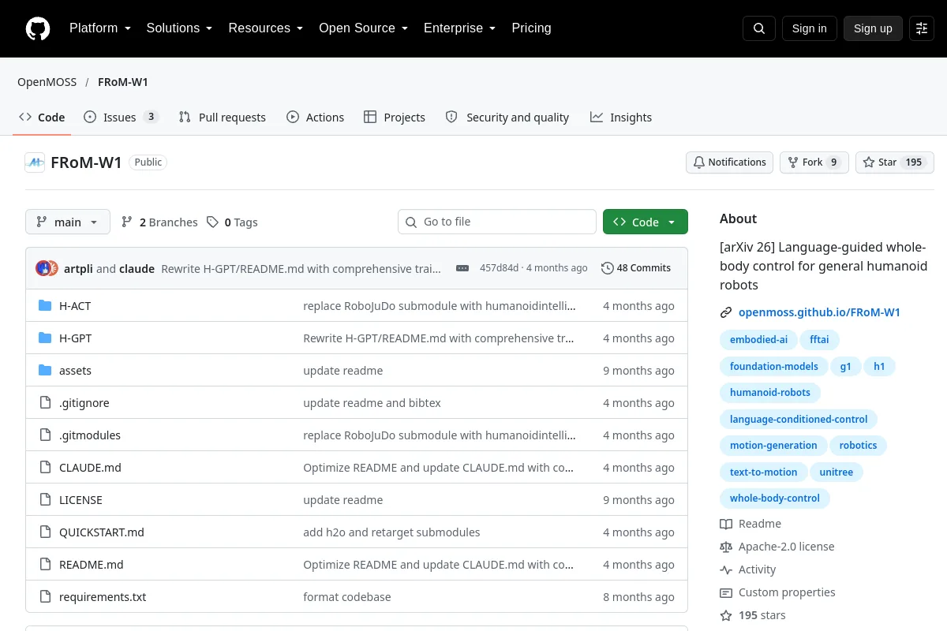Expand the Enterprise menu

tap(460, 28)
